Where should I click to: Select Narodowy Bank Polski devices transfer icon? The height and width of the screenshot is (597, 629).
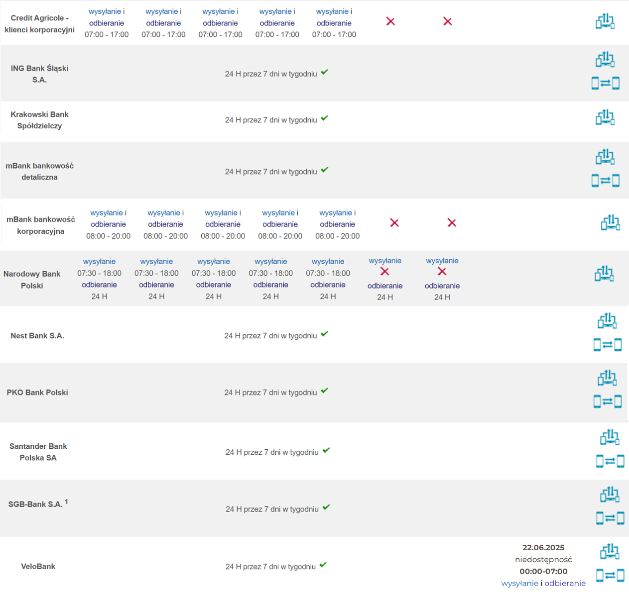click(604, 273)
